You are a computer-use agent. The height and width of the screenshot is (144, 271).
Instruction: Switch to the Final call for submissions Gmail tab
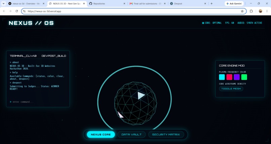pos(148,3)
